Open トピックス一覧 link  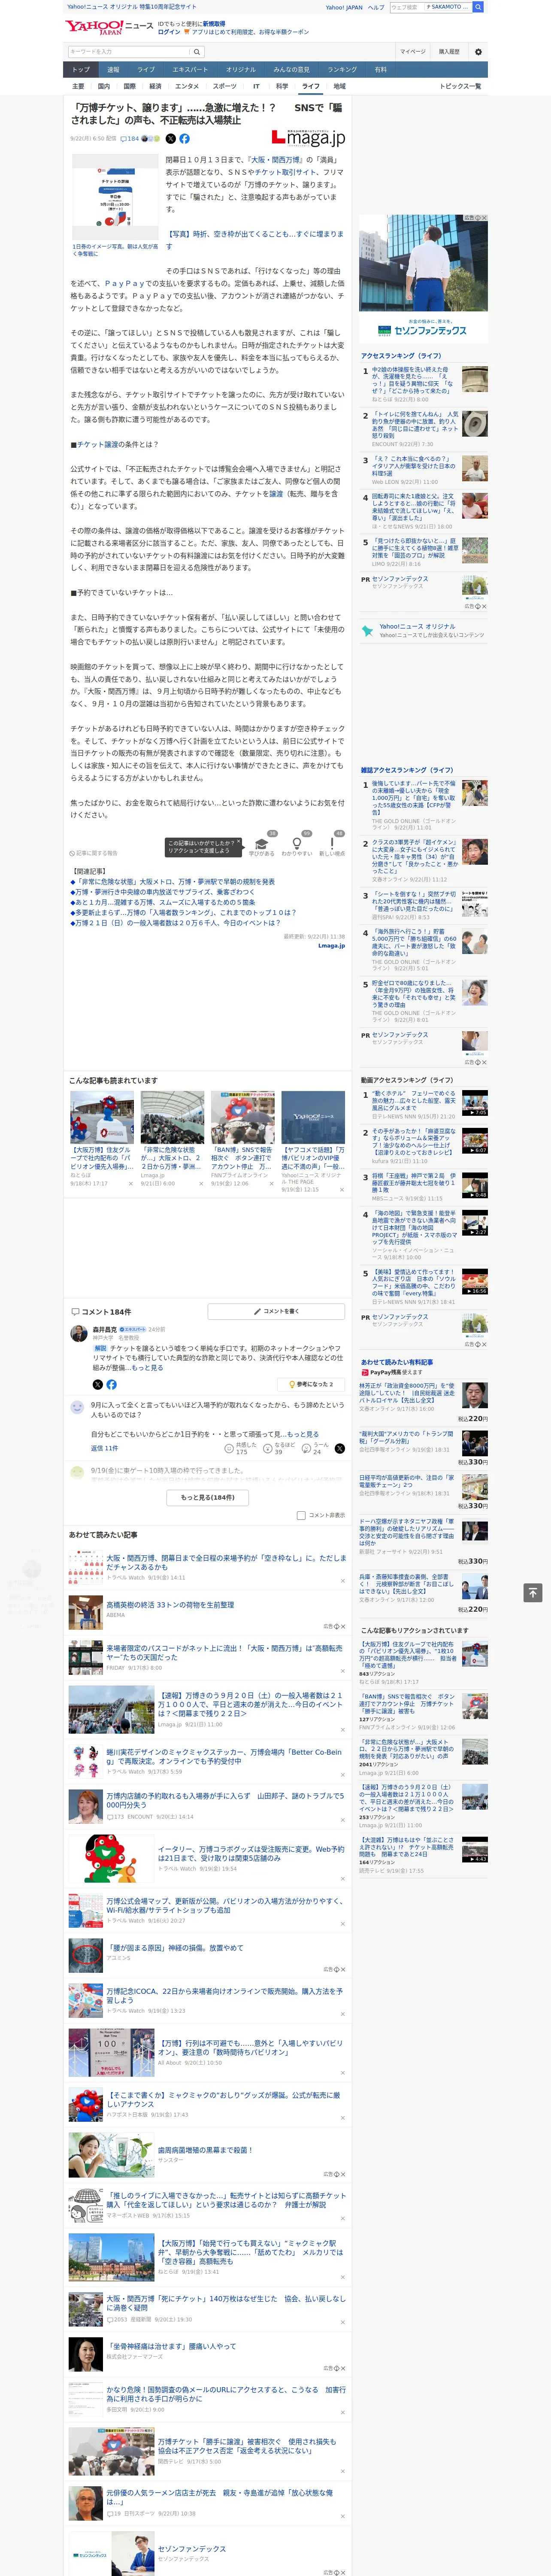(460, 86)
